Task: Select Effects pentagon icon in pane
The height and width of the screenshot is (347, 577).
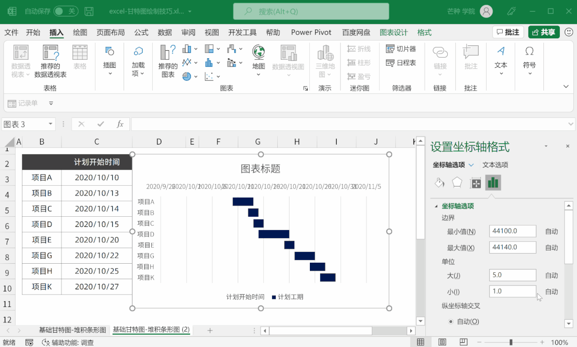Action: [457, 183]
